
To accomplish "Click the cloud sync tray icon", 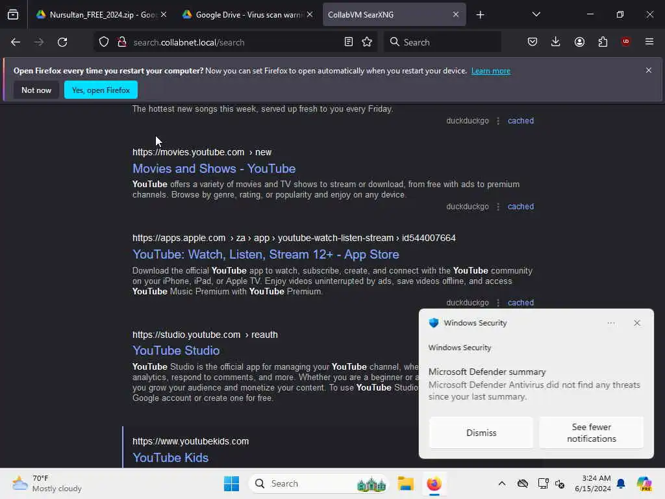I will [523, 483].
